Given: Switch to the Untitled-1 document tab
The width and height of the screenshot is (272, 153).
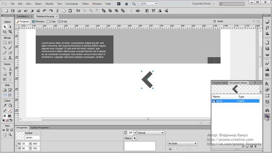Looking at the screenshot, I should 23,16.
